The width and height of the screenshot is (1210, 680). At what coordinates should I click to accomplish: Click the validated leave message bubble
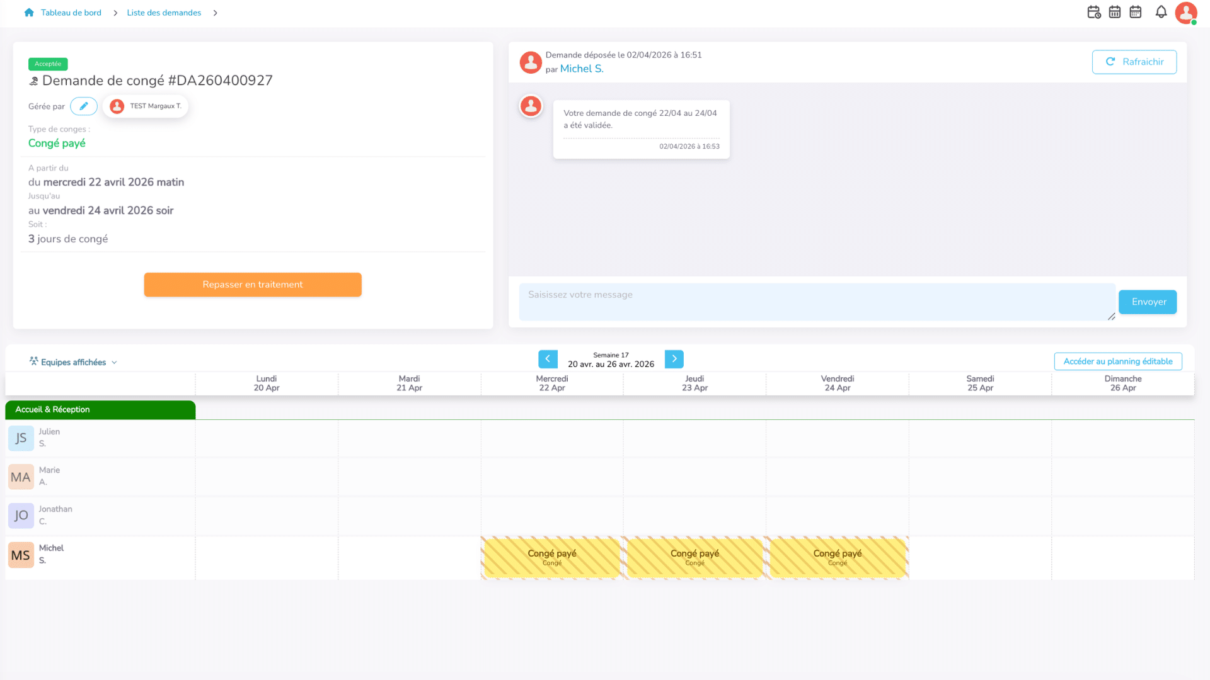click(x=641, y=129)
